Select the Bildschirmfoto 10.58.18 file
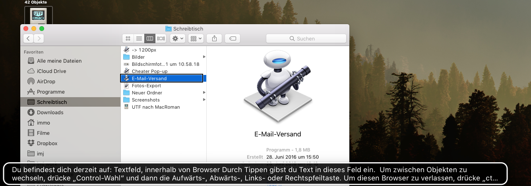The height and width of the screenshot is (186, 531). point(163,64)
